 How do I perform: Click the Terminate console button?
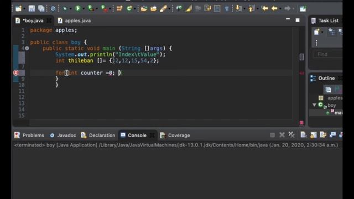point(272,135)
